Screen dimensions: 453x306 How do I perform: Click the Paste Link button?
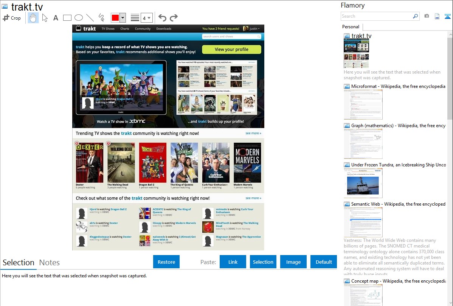point(233,262)
